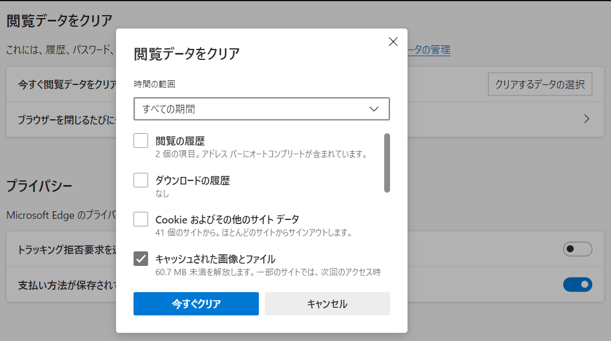The width and height of the screenshot is (611, 341).
Task: Click the 時間の範囲 label in dialog
Action: click(154, 84)
